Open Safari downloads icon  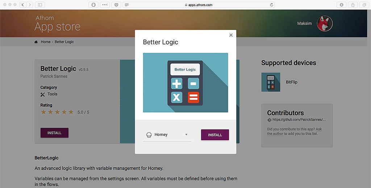click(x=341, y=5)
